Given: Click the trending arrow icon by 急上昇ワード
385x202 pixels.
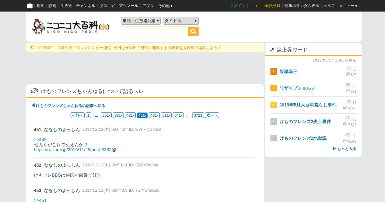Looking at the screenshot, I should 272,50.
